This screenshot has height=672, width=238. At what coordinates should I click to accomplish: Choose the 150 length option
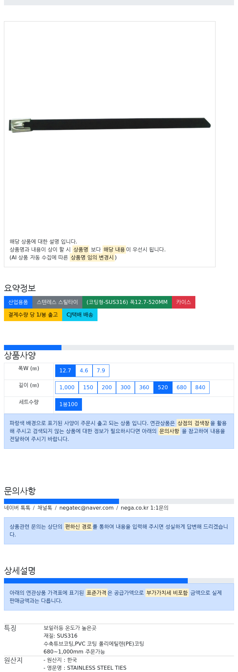coord(88,388)
